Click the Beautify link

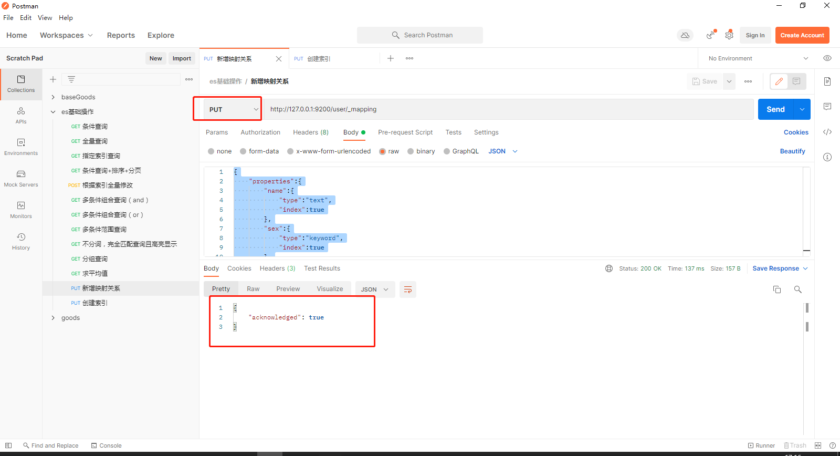[x=792, y=151]
